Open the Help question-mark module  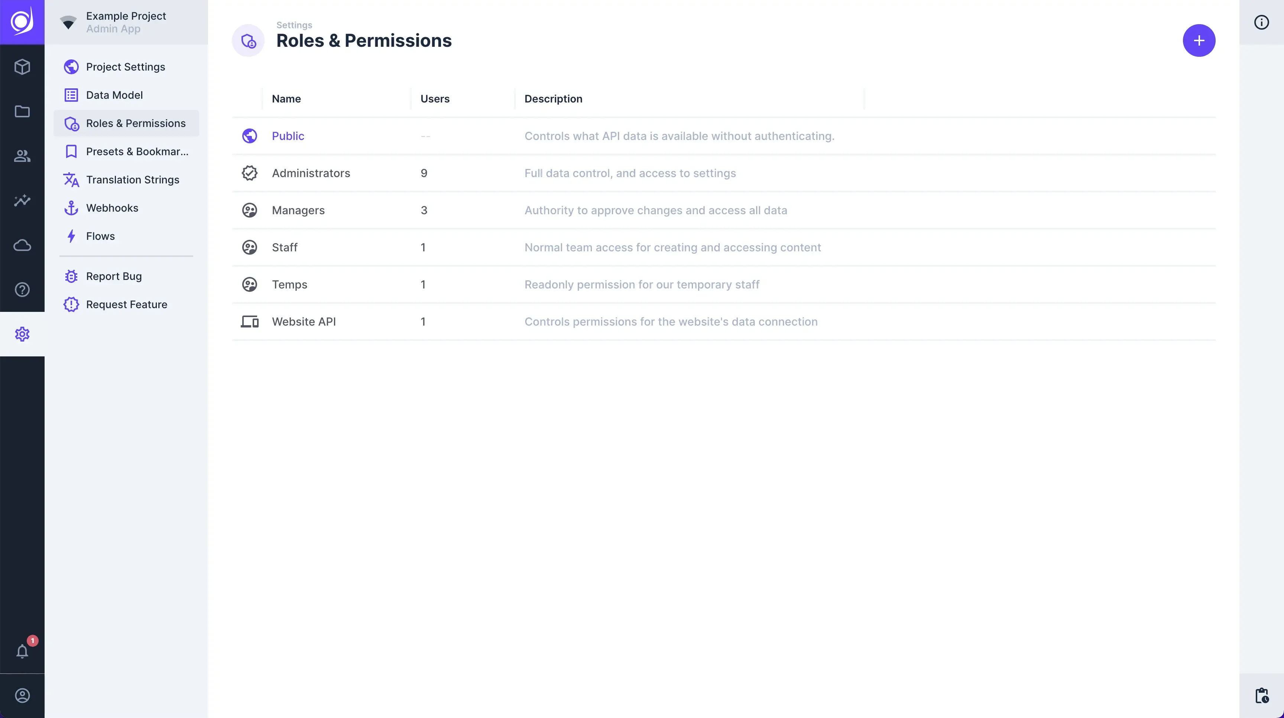[22, 289]
